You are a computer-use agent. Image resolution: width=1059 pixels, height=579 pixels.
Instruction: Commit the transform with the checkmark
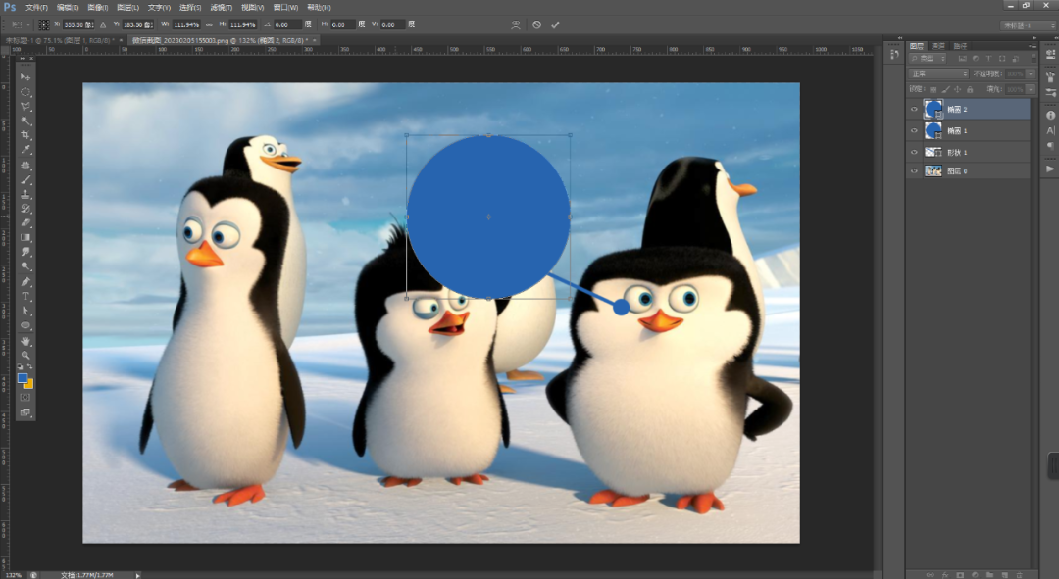coord(555,24)
